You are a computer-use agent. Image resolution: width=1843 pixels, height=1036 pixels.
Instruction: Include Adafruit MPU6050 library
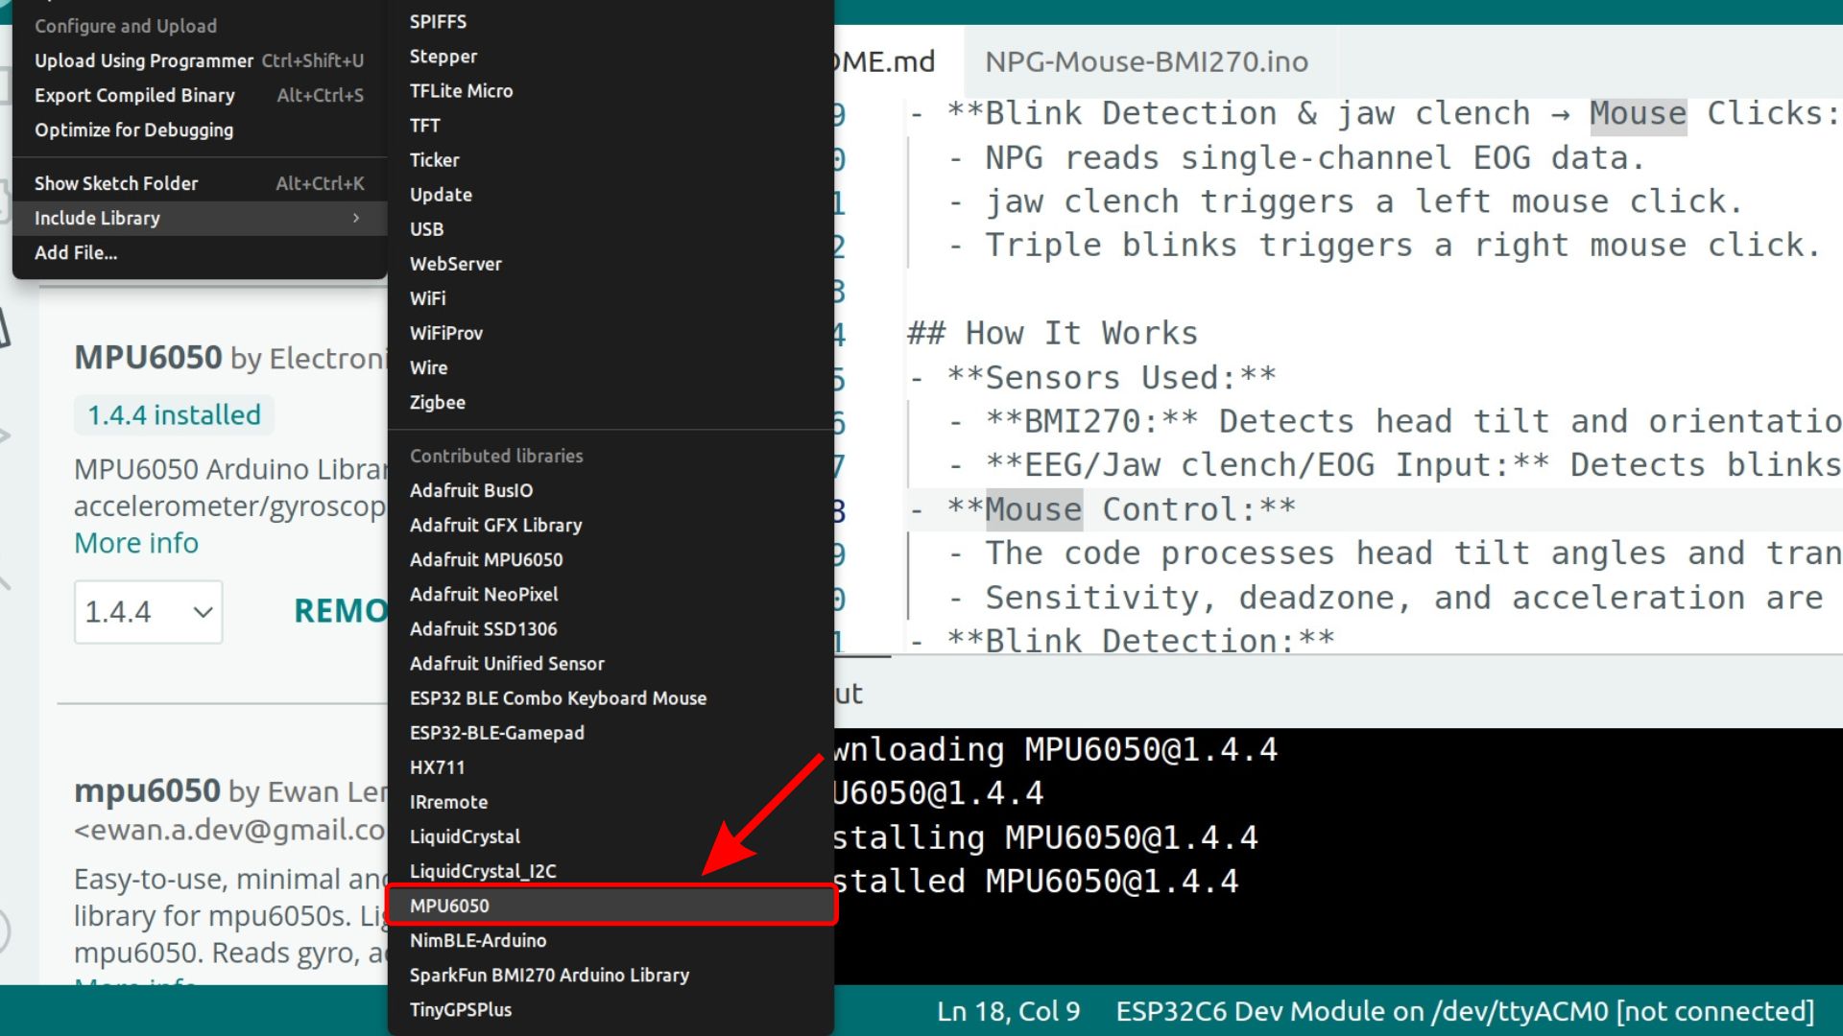610,559
